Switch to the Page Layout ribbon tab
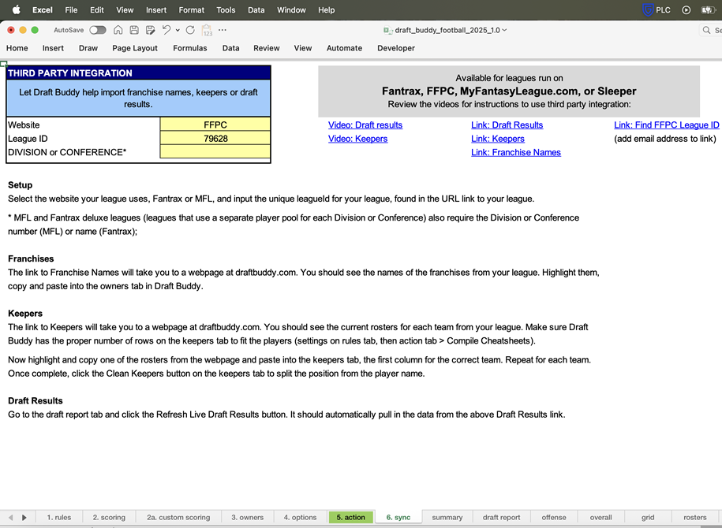 click(135, 48)
